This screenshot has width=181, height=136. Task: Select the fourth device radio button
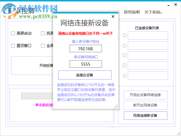(124, 65)
